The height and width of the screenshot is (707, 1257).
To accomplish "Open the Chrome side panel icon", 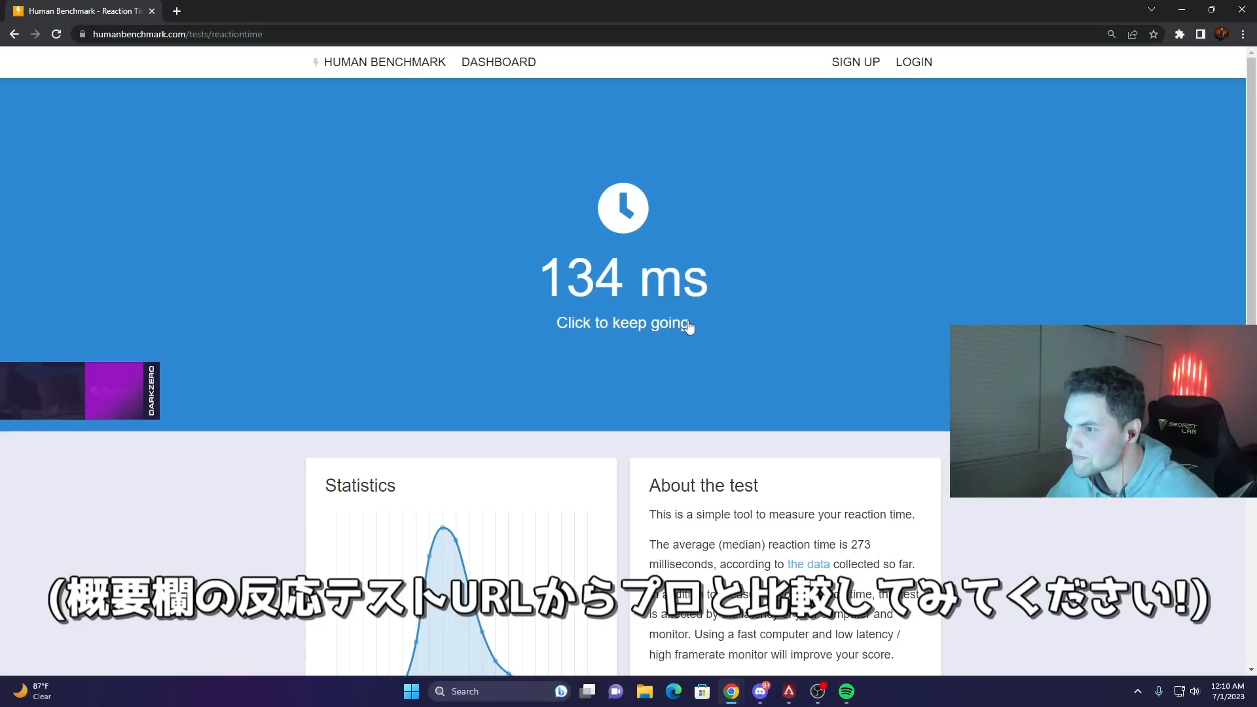I will 1200,34.
